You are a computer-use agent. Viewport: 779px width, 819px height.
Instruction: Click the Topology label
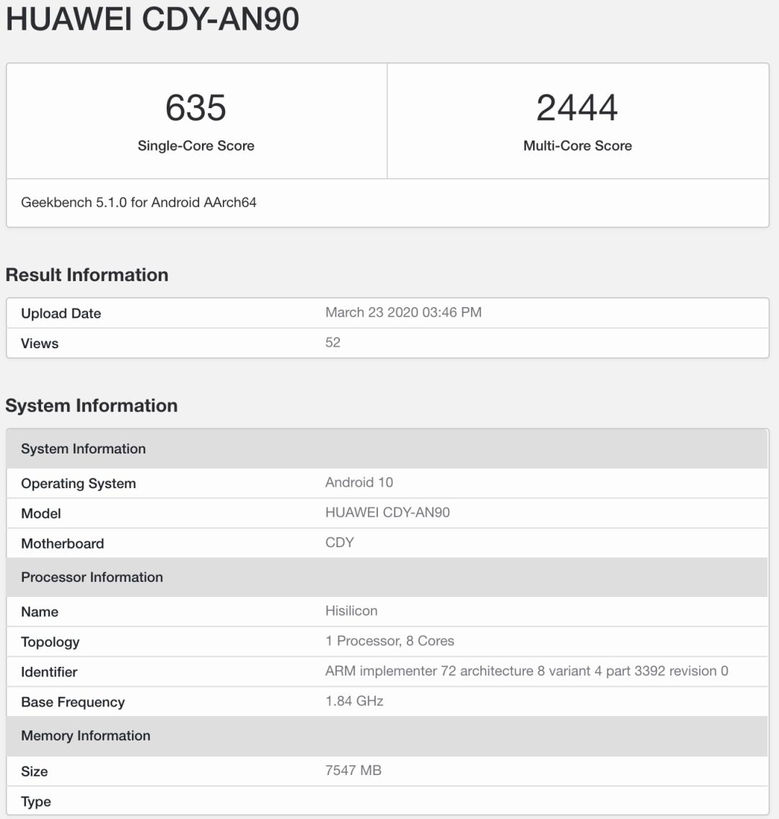tap(50, 642)
